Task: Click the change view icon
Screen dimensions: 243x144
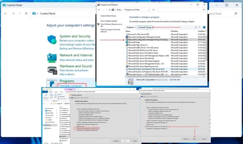Action: pos(196,27)
